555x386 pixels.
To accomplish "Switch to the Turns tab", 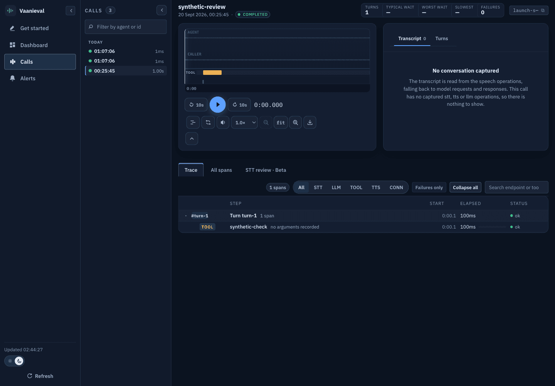I will click(442, 39).
